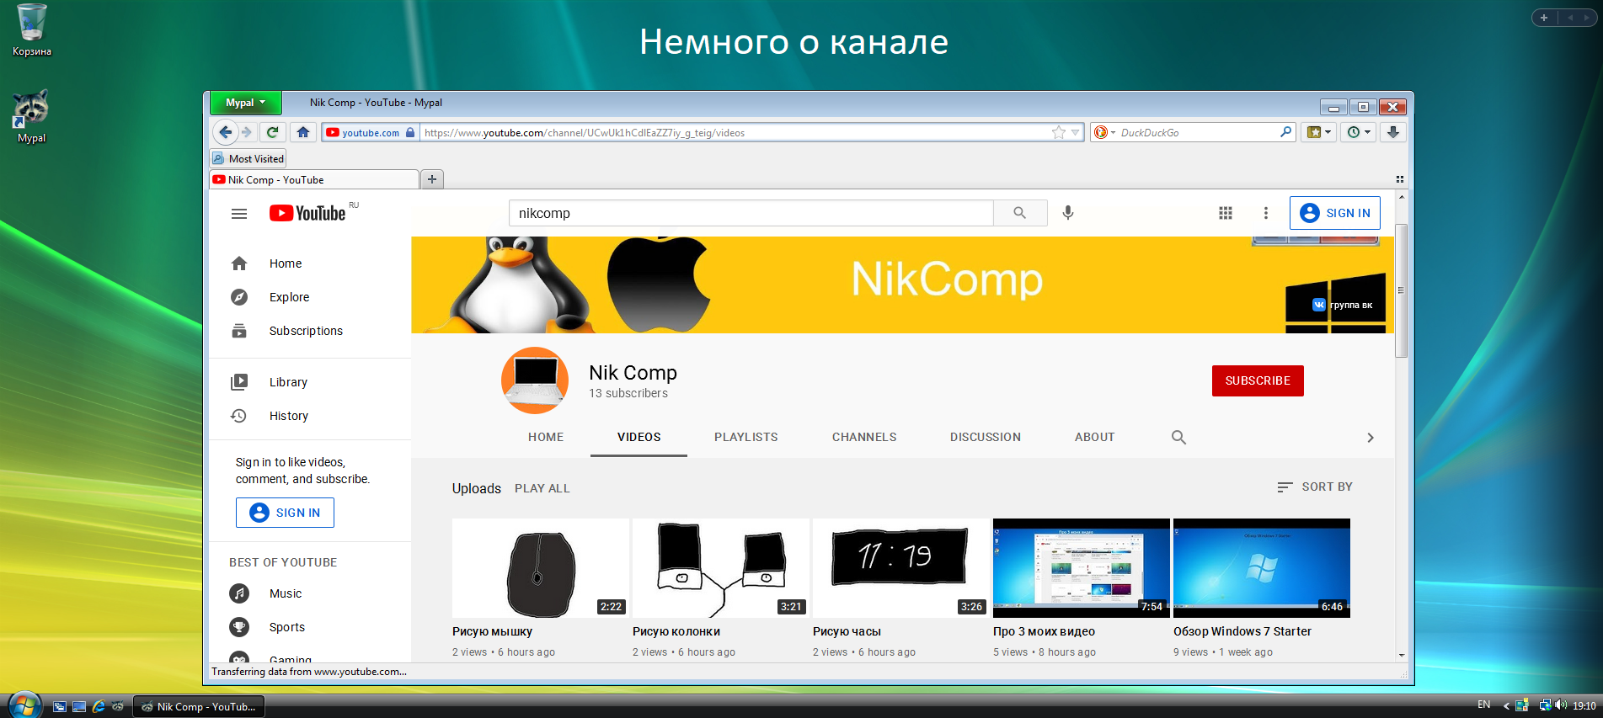
Task: Open the About tab
Action: (1095, 437)
